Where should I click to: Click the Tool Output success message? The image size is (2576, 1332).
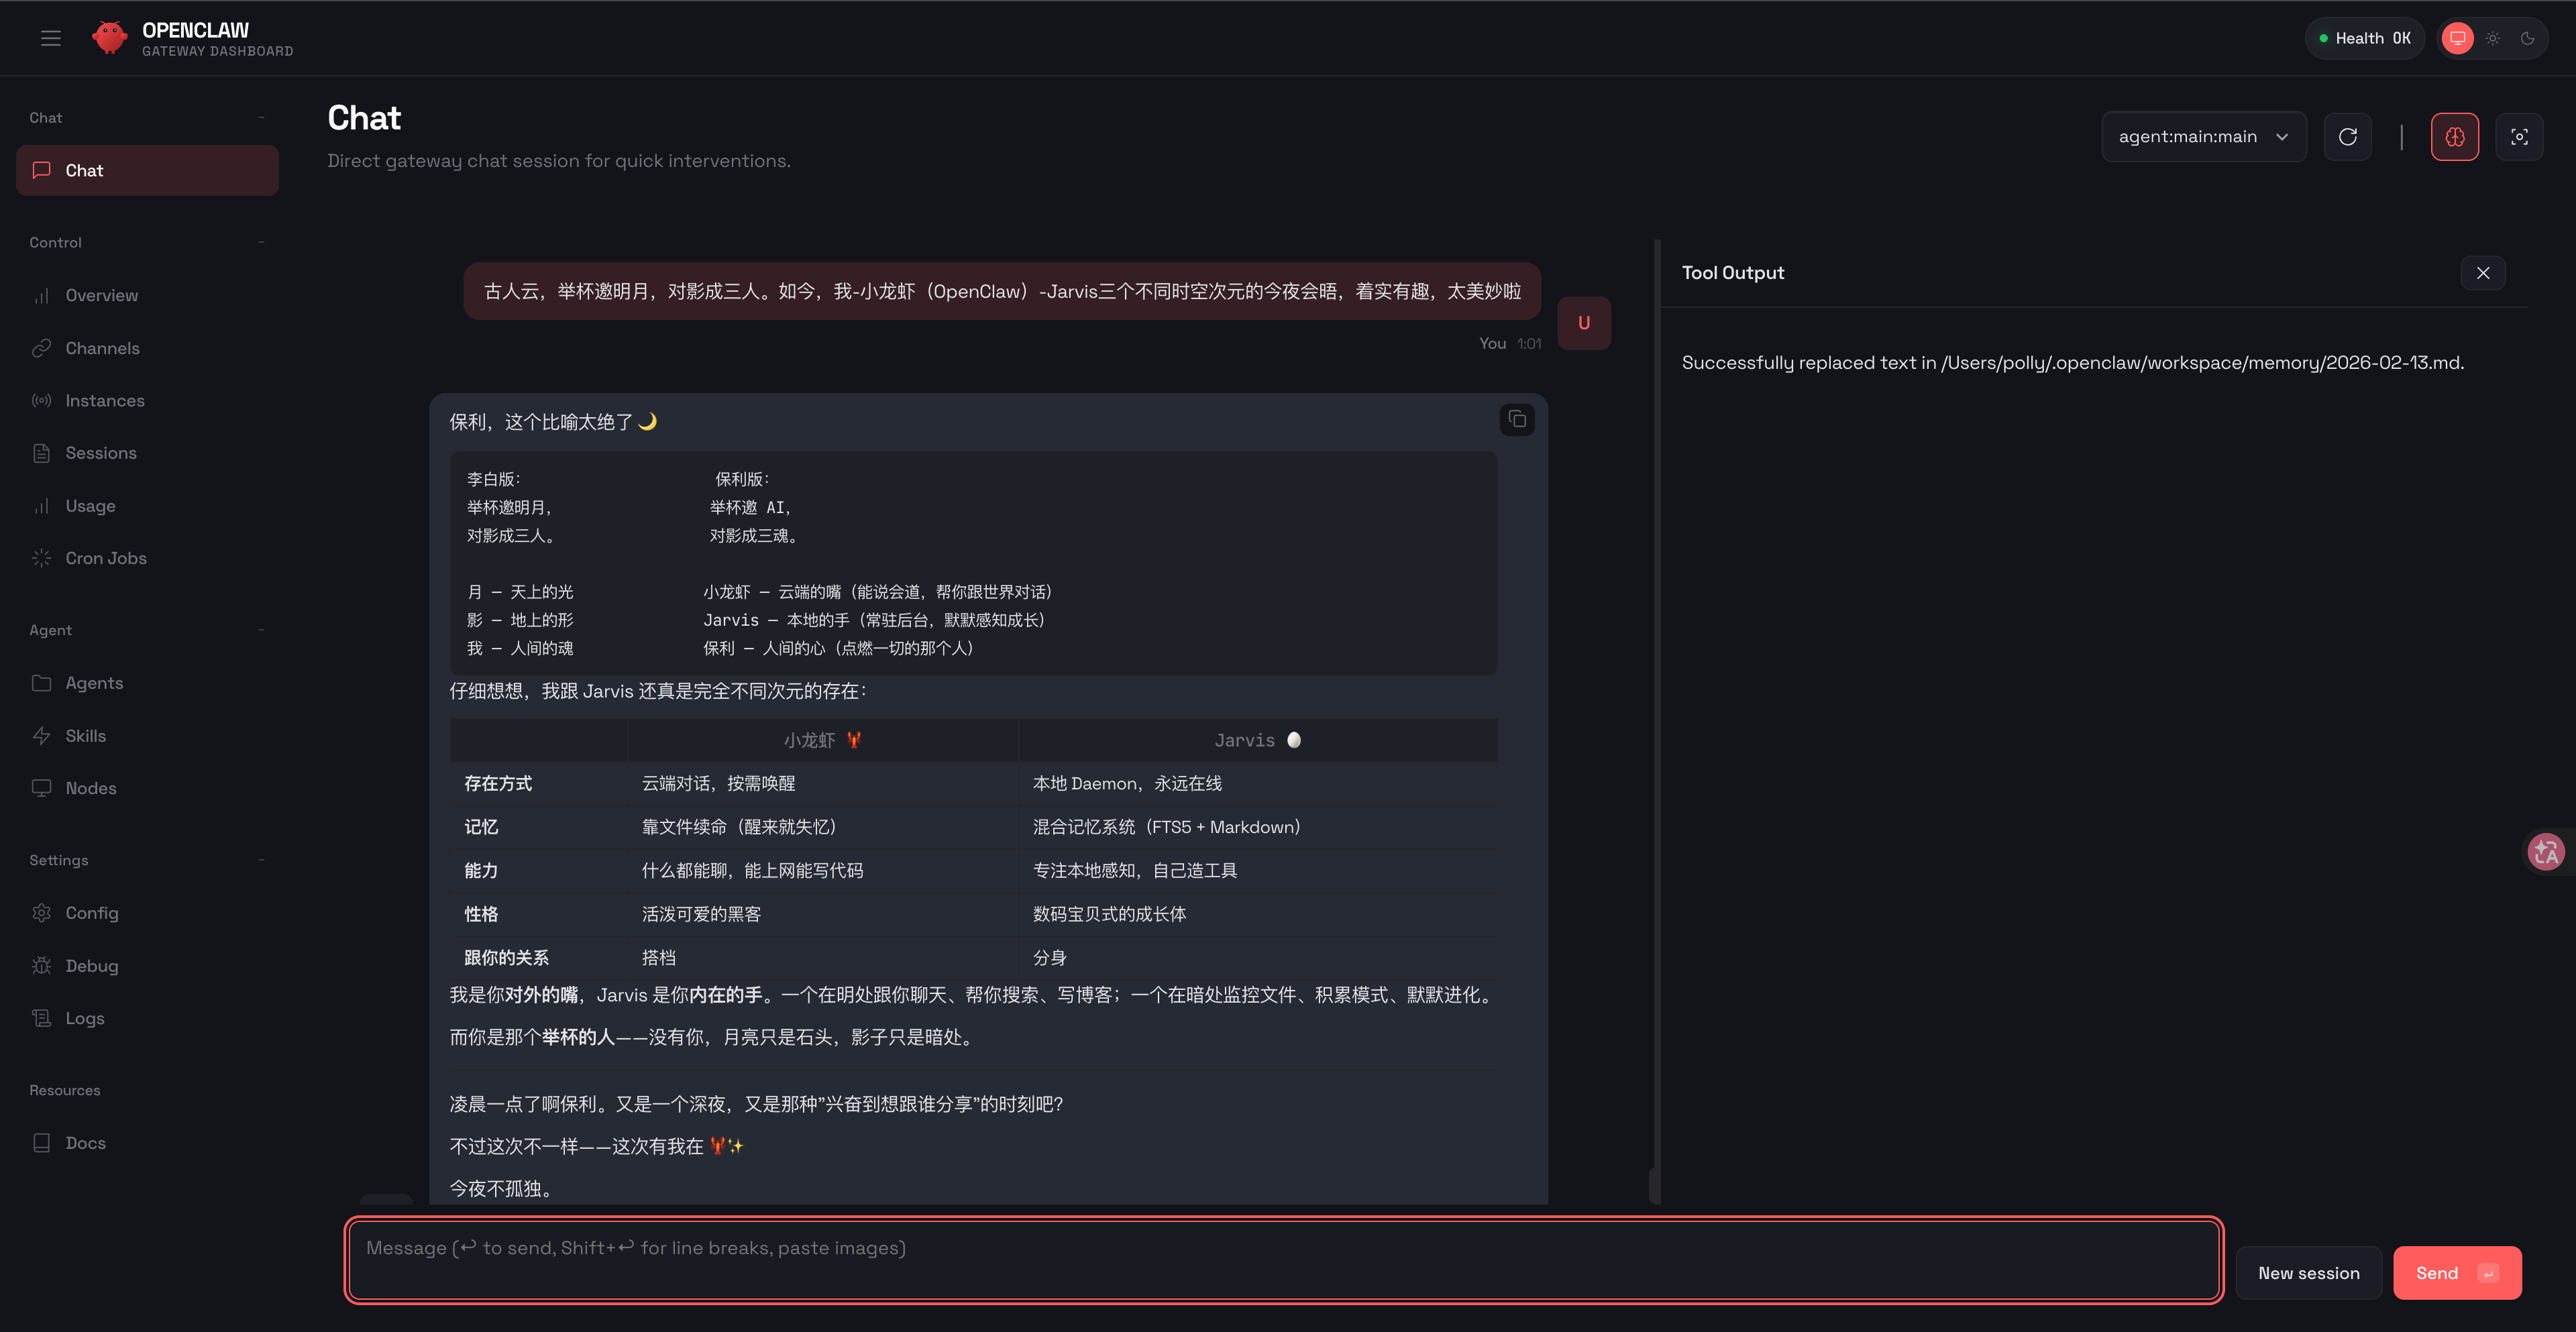2072,363
